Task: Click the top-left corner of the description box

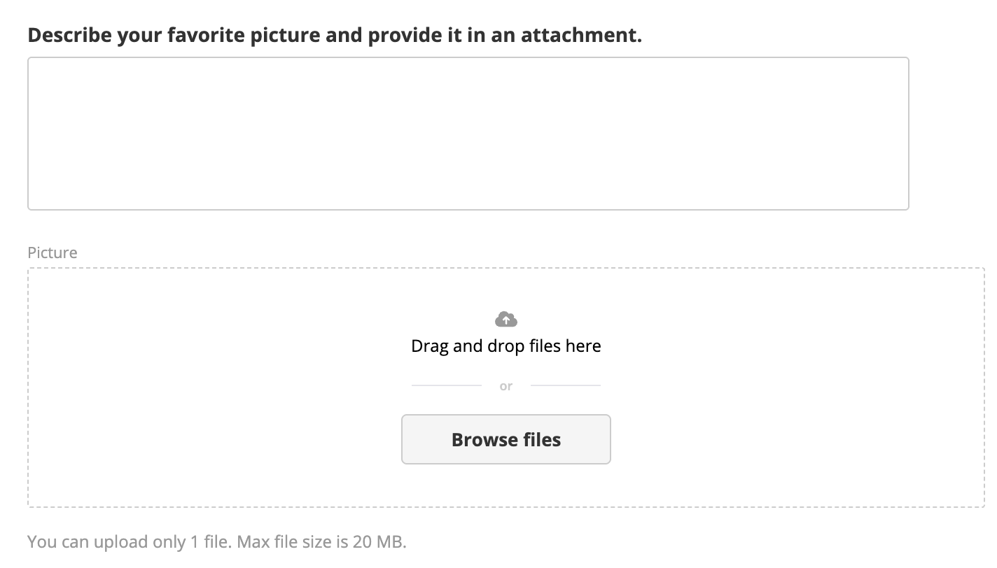Action: click(x=30, y=59)
